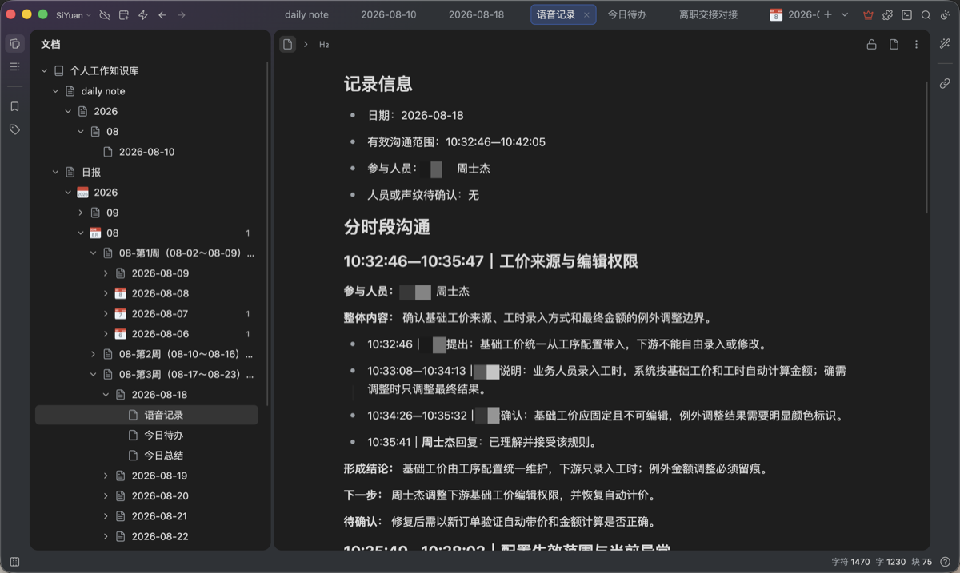Open the outline dock icon
This screenshot has width=960, height=573.
[14, 67]
